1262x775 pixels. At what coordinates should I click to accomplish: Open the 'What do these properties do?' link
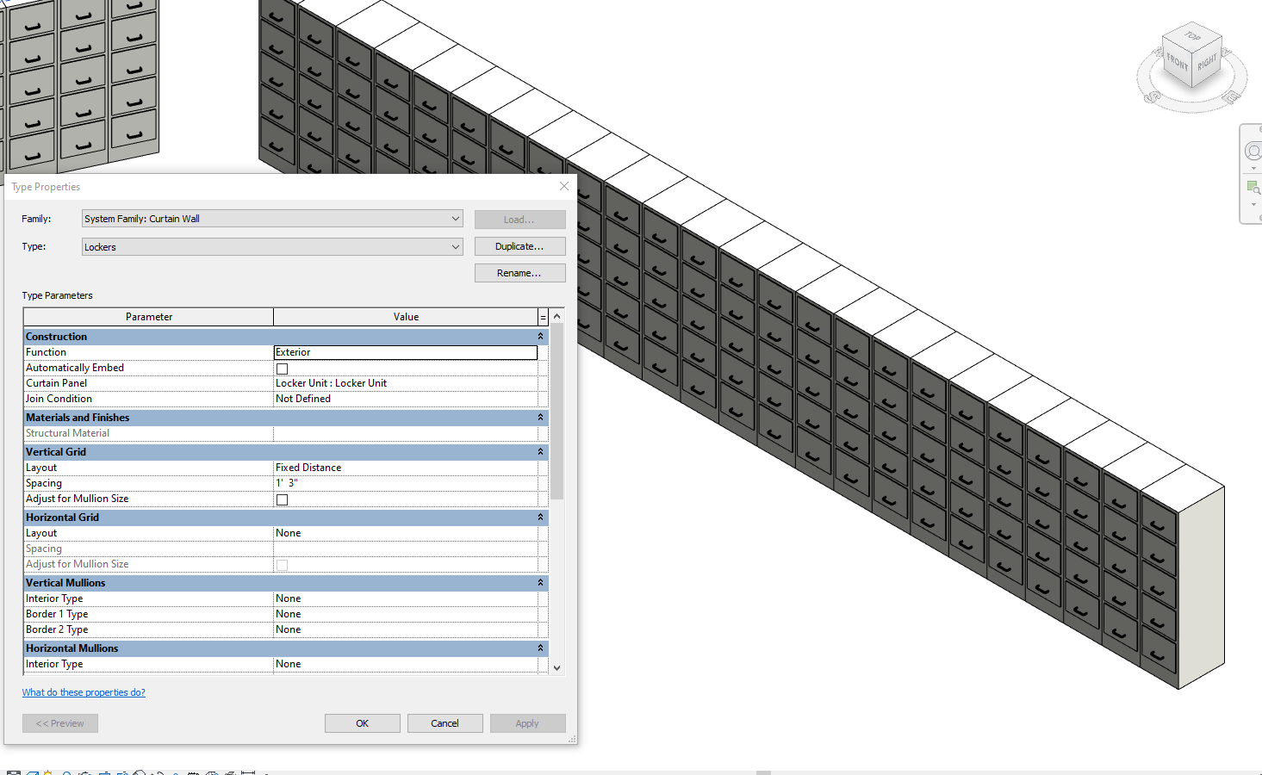pos(84,691)
